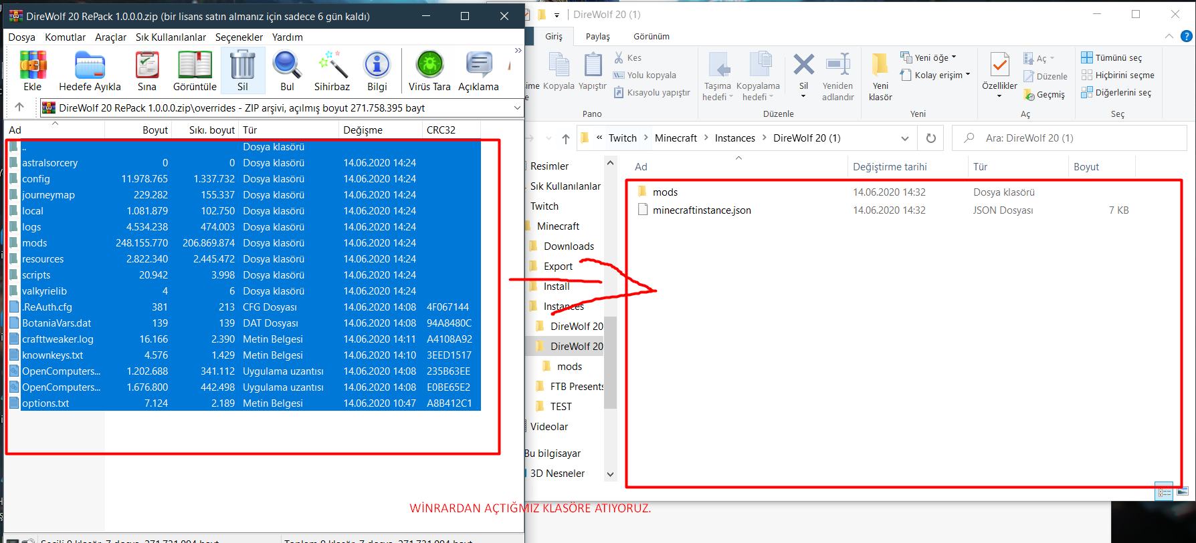
Task: Click the red X Sil in Explorer ribbon
Action: pyautogui.click(x=803, y=70)
